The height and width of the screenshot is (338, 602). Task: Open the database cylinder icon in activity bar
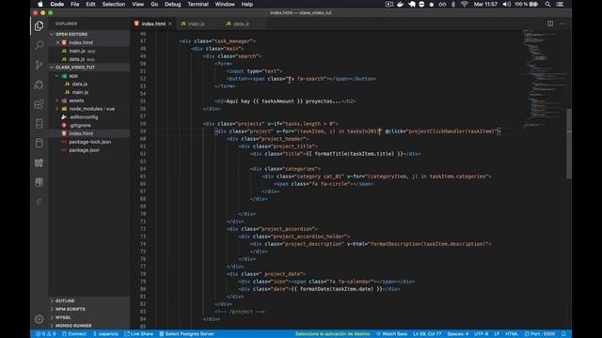pyautogui.click(x=40, y=143)
